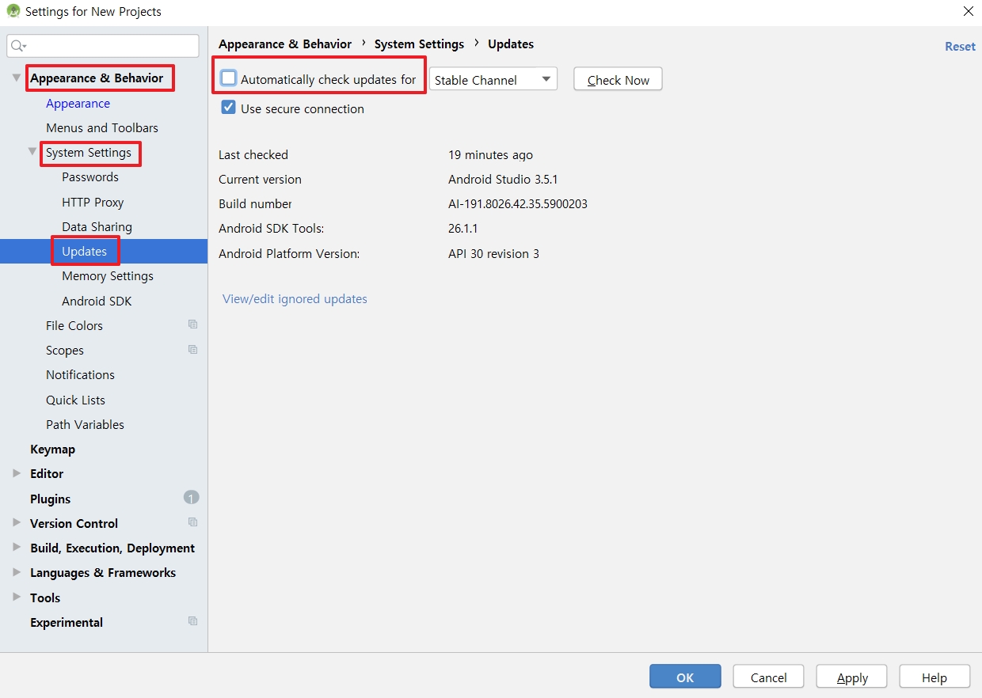Expand the Version Control section arrow
Screen dimensions: 982x698
tap(17, 523)
